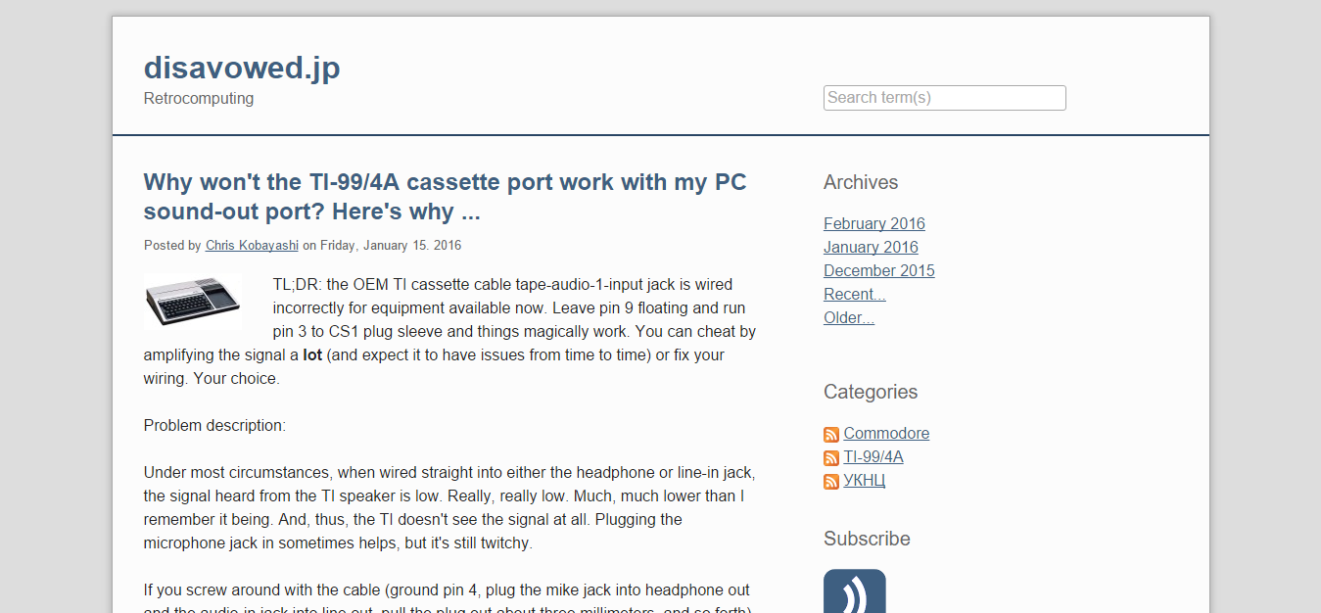Screen dimensions: 1321x613
Task: Open the Commodore category link
Action: (886, 433)
